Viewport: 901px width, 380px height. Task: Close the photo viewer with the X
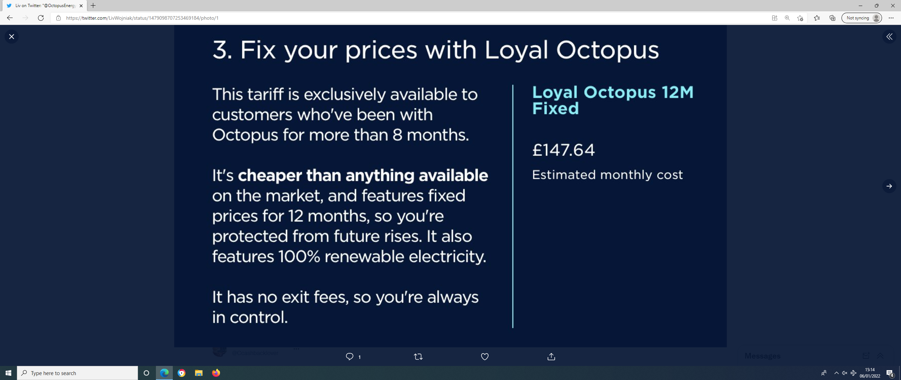coord(12,37)
